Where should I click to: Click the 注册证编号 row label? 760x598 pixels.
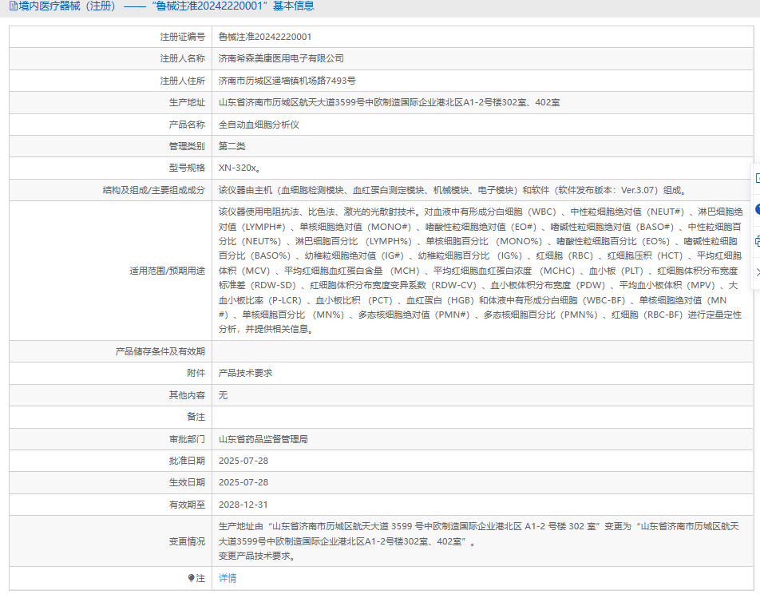182,37
